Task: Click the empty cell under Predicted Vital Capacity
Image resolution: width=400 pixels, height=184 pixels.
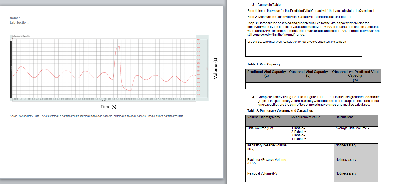Action: (x=266, y=86)
